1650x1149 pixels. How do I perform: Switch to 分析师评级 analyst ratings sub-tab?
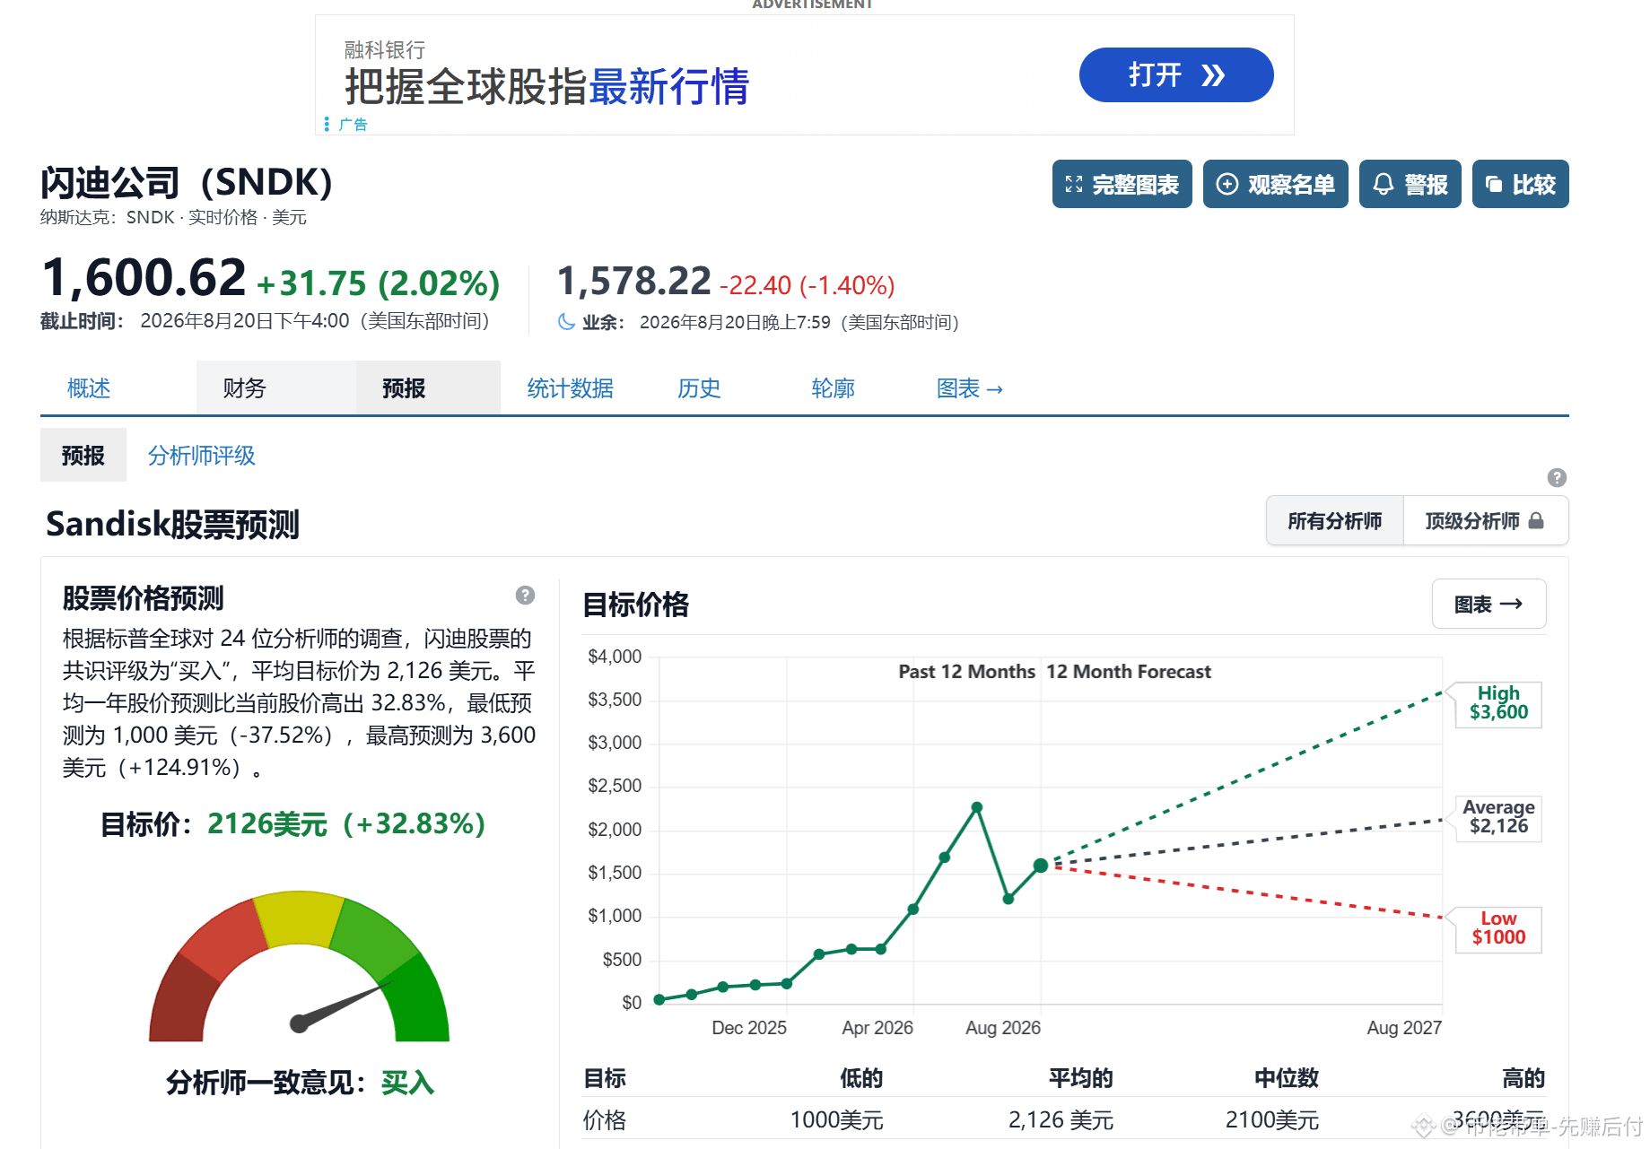coord(201,456)
